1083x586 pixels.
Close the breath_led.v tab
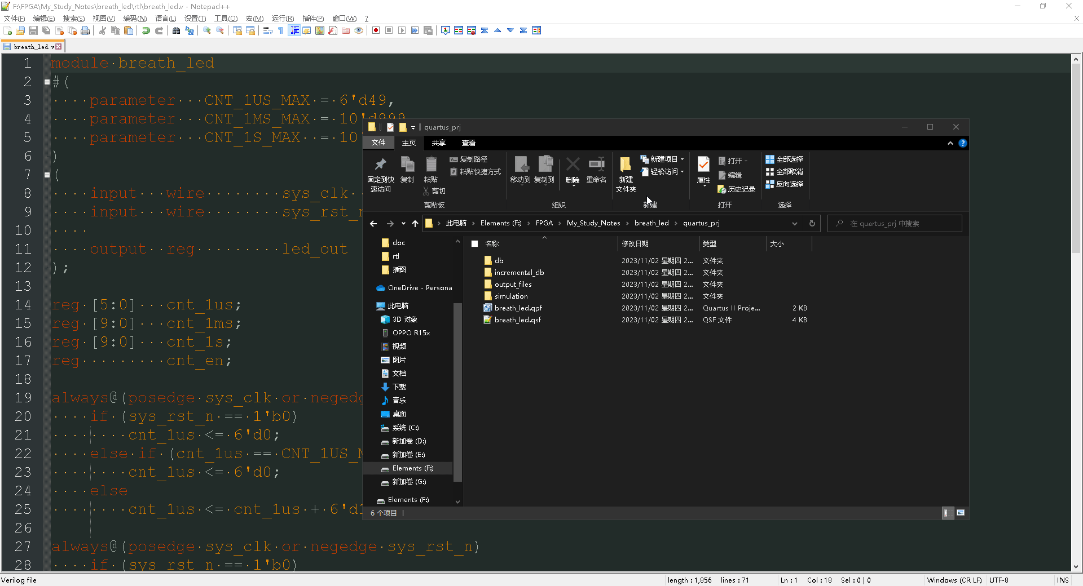point(59,47)
